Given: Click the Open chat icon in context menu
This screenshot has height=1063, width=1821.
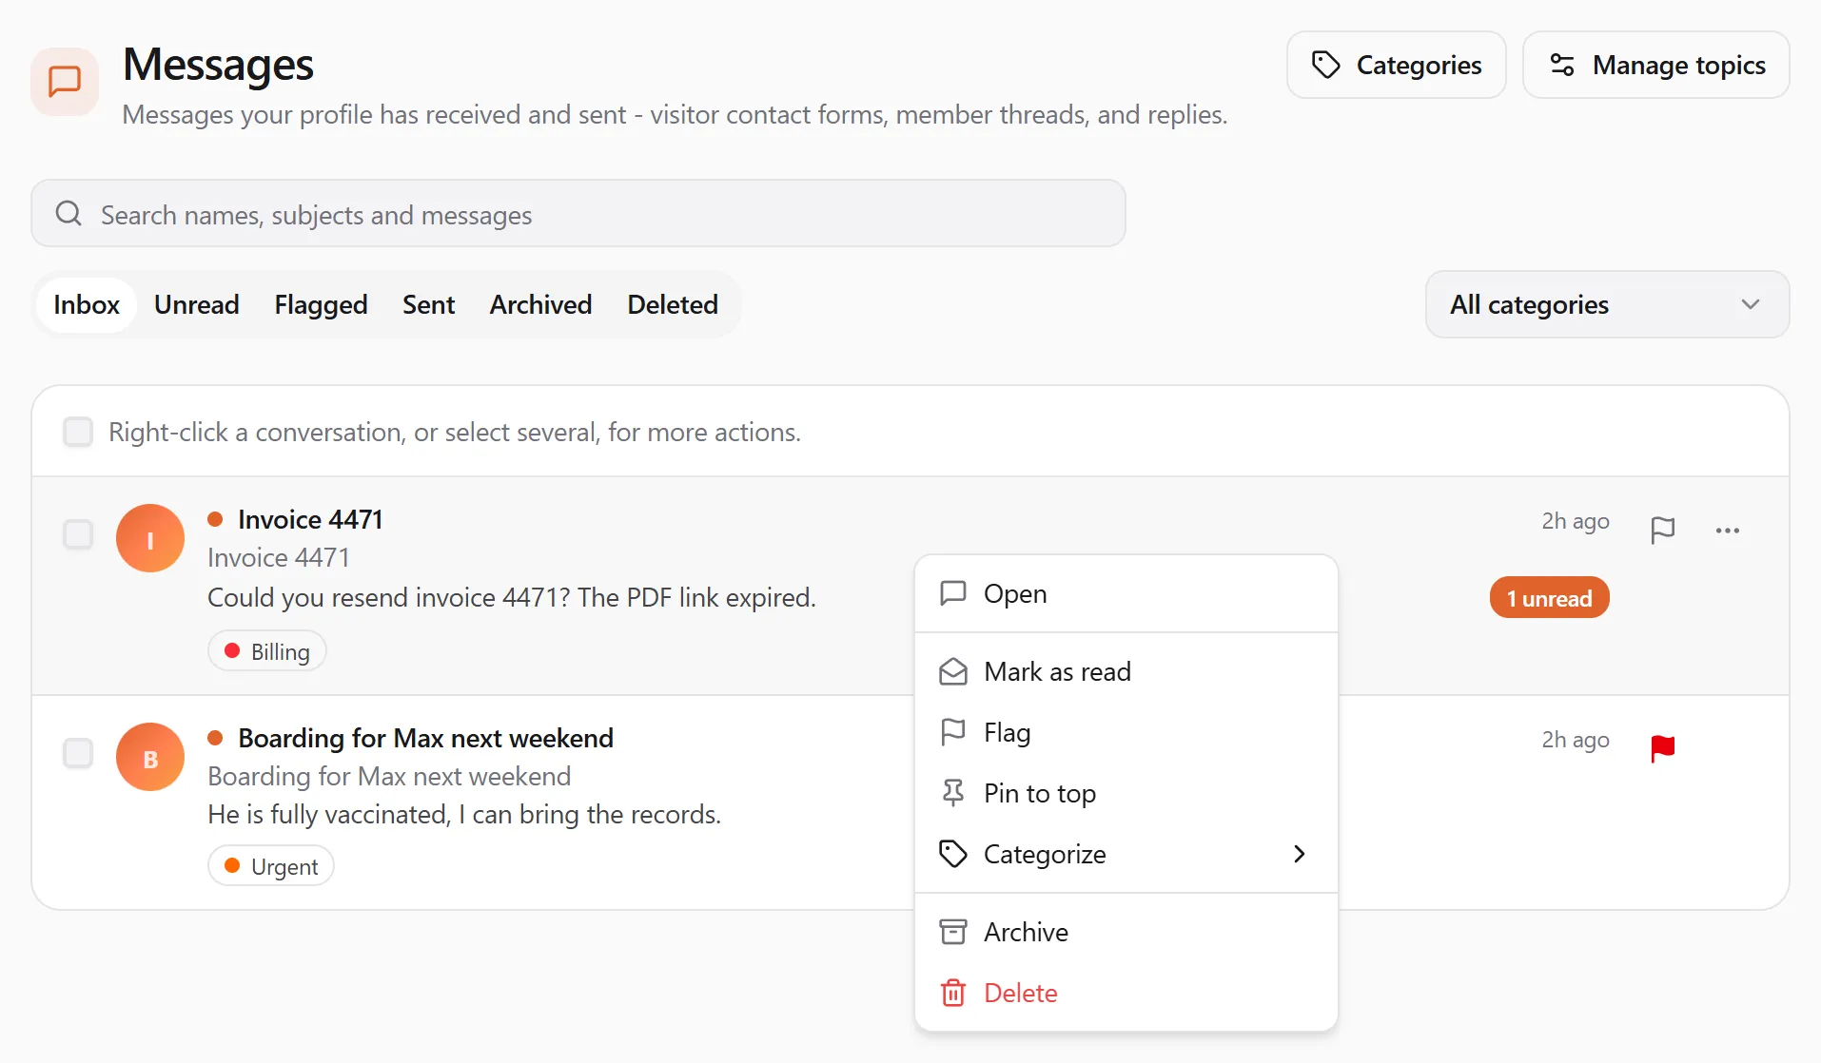Looking at the screenshot, I should click(x=952, y=593).
